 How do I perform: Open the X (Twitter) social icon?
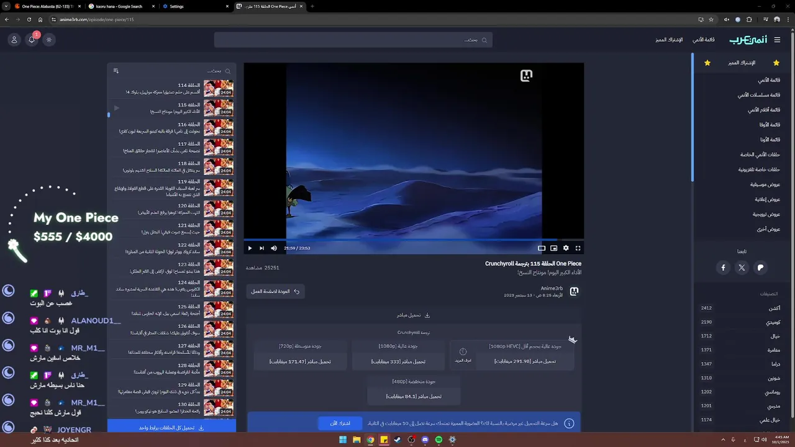(742, 268)
